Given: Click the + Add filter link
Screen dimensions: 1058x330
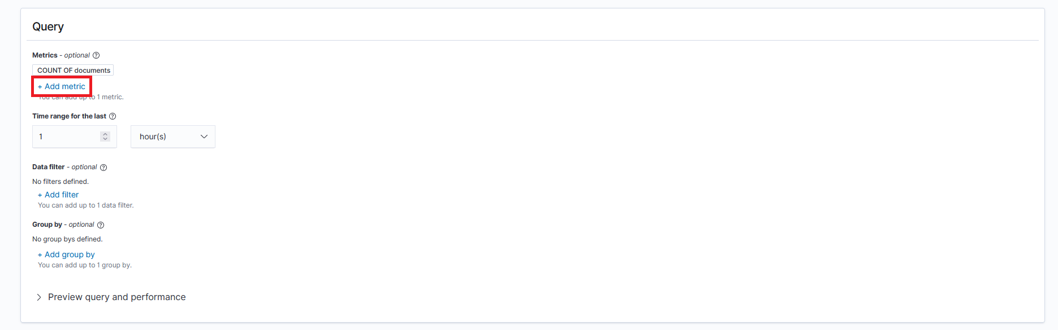Looking at the screenshot, I should pyautogui.click(x=58, y=195).
